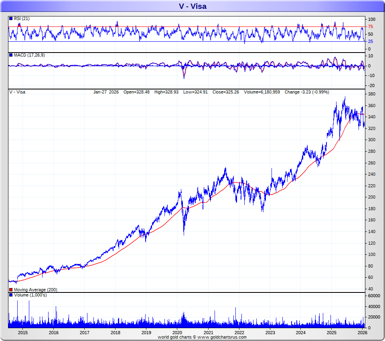Click the blue MACD legend square
The height and width of the screenshot is (341, 385).
coord(11,55)
